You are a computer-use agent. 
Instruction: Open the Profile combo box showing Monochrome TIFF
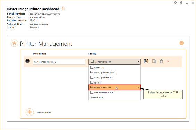coord(114,62)
